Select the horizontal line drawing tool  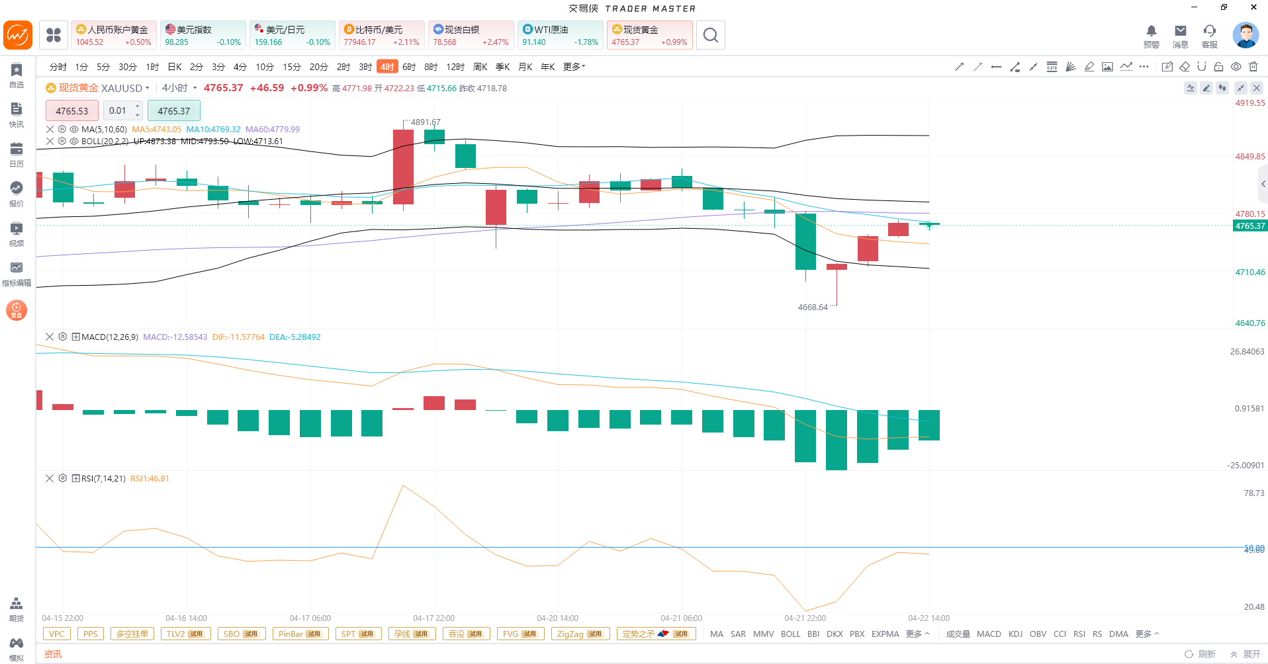[996, 67]
